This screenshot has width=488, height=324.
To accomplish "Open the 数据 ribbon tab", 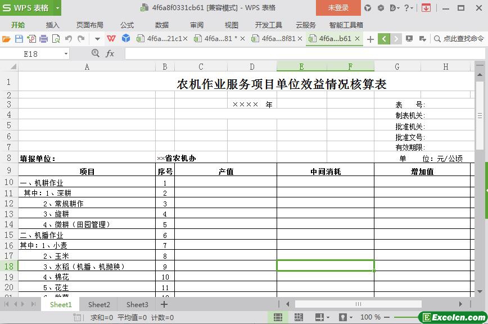I will click(x=162, y=25).
